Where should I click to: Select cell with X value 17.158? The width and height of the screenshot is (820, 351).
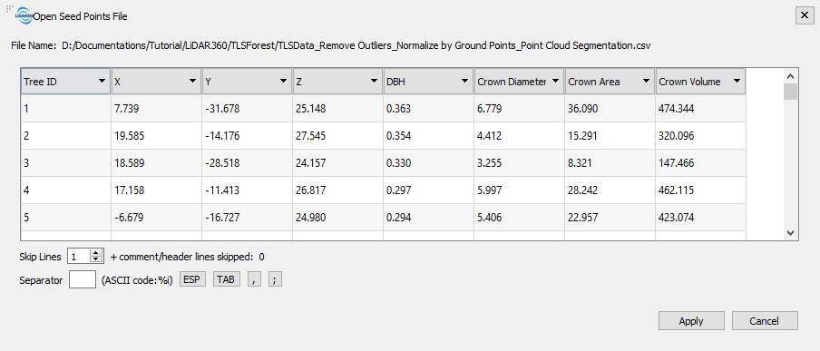coord(156,190)
